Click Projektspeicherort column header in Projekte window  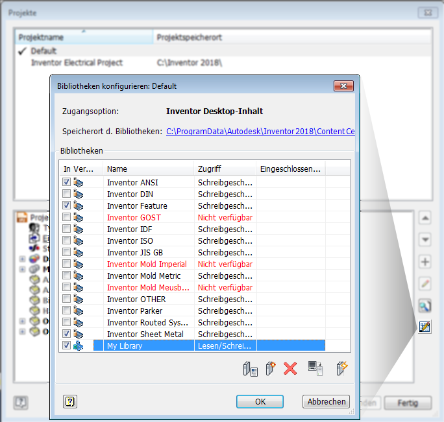(x=293, y=37)
